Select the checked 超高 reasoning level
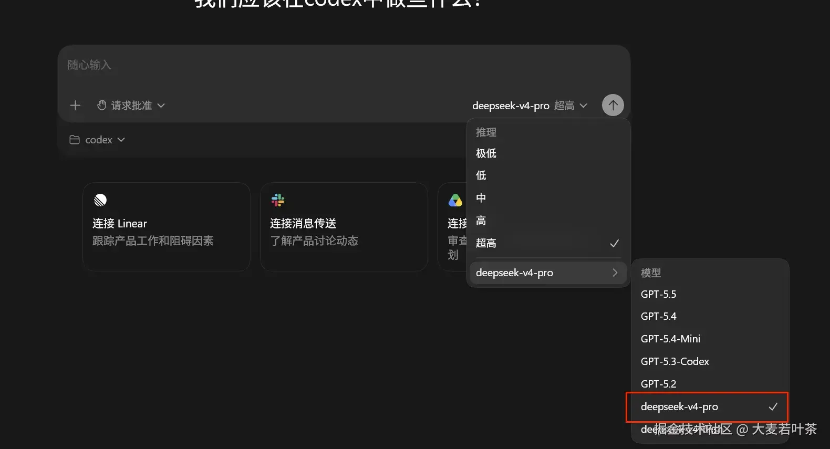Viewport: 830px width, 449px height. [547, 243]
